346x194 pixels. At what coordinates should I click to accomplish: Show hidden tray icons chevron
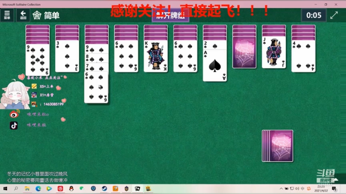[x=281, y=189]
